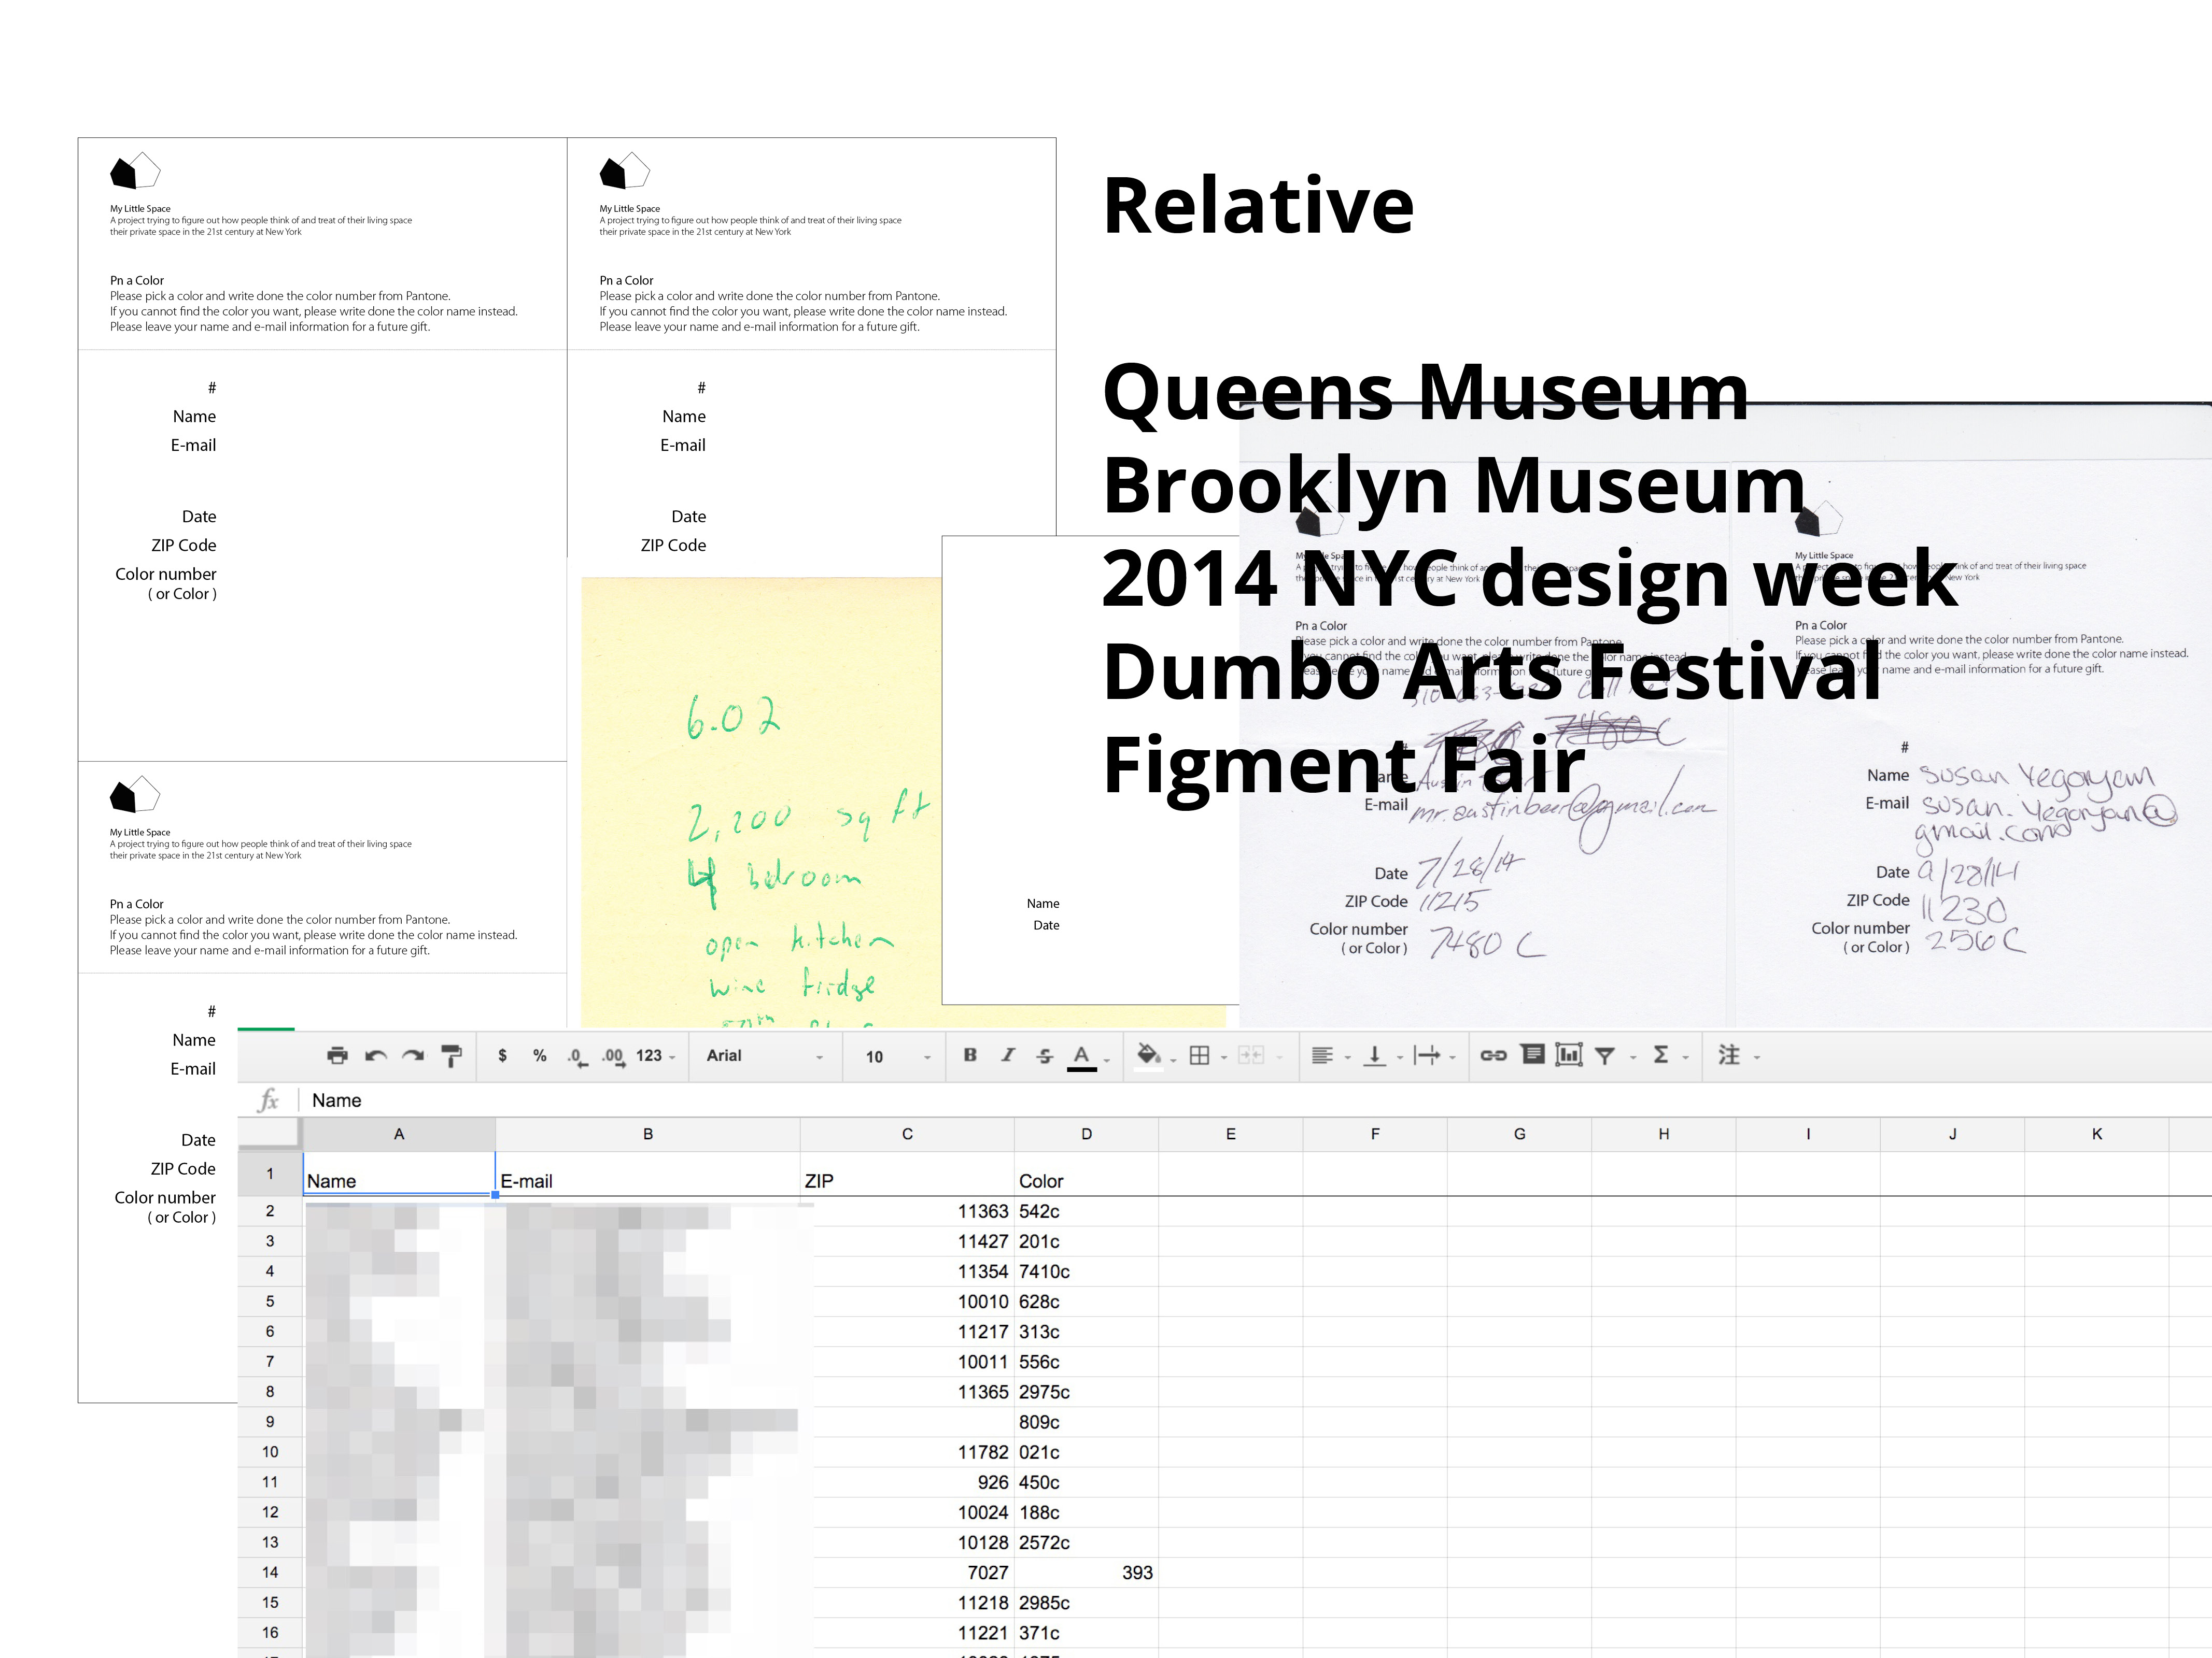The width and height of the screenshot is (2212, 1658).
Task: Click the Redo arrow in the toolbar
Action: pyautogui.click(x=413, y=1055)
